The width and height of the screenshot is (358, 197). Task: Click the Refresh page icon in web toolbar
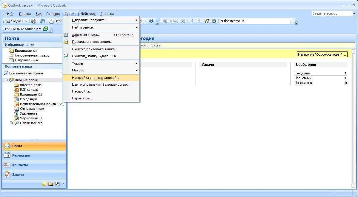(x=198, y=21)
